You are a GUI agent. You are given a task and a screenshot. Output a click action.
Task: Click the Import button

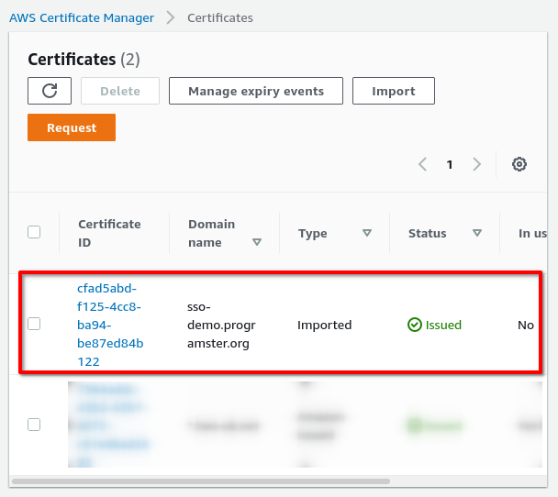[394, 91]
